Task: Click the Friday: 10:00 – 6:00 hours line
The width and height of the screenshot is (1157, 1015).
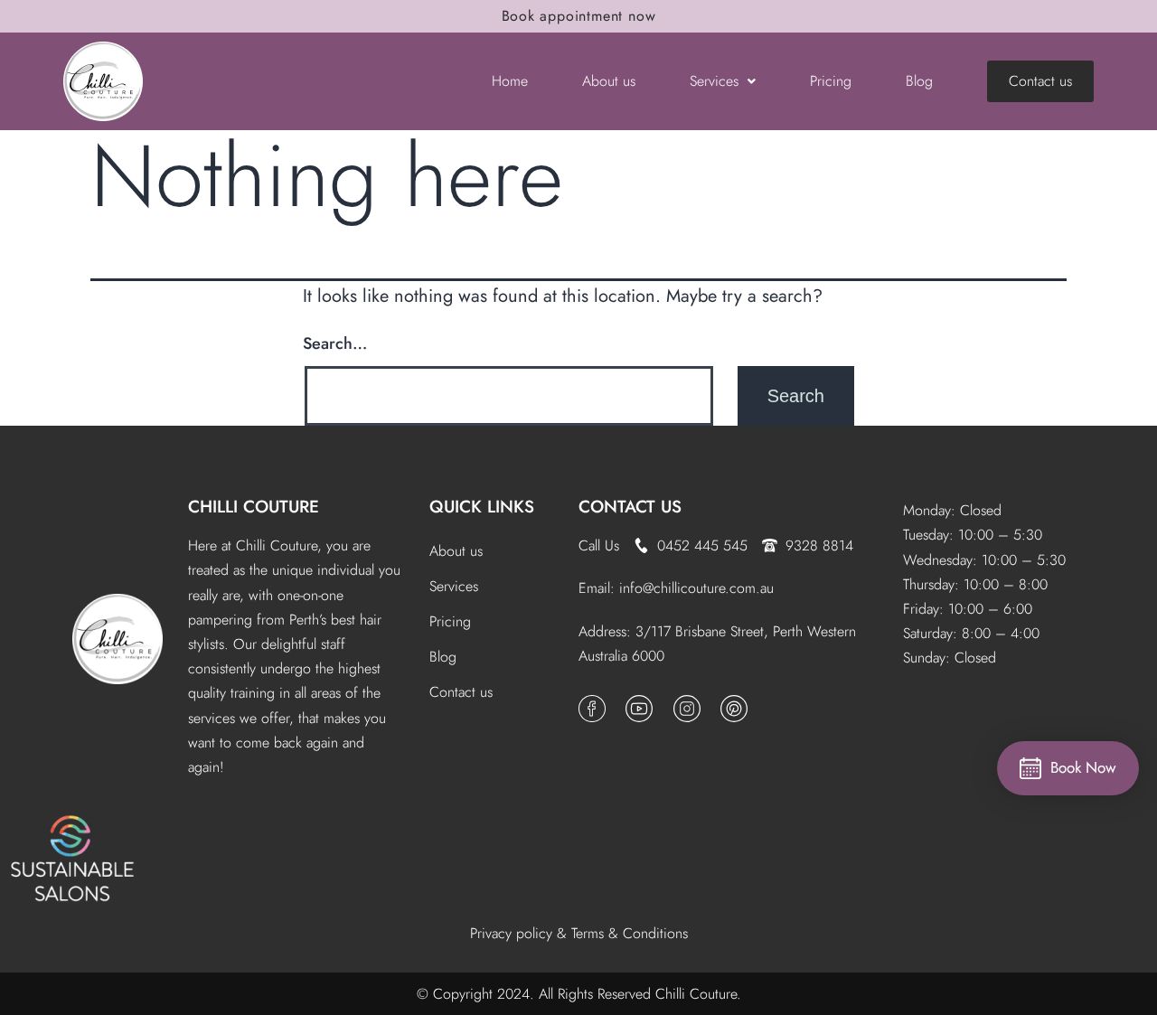Action: pos(967,609)
